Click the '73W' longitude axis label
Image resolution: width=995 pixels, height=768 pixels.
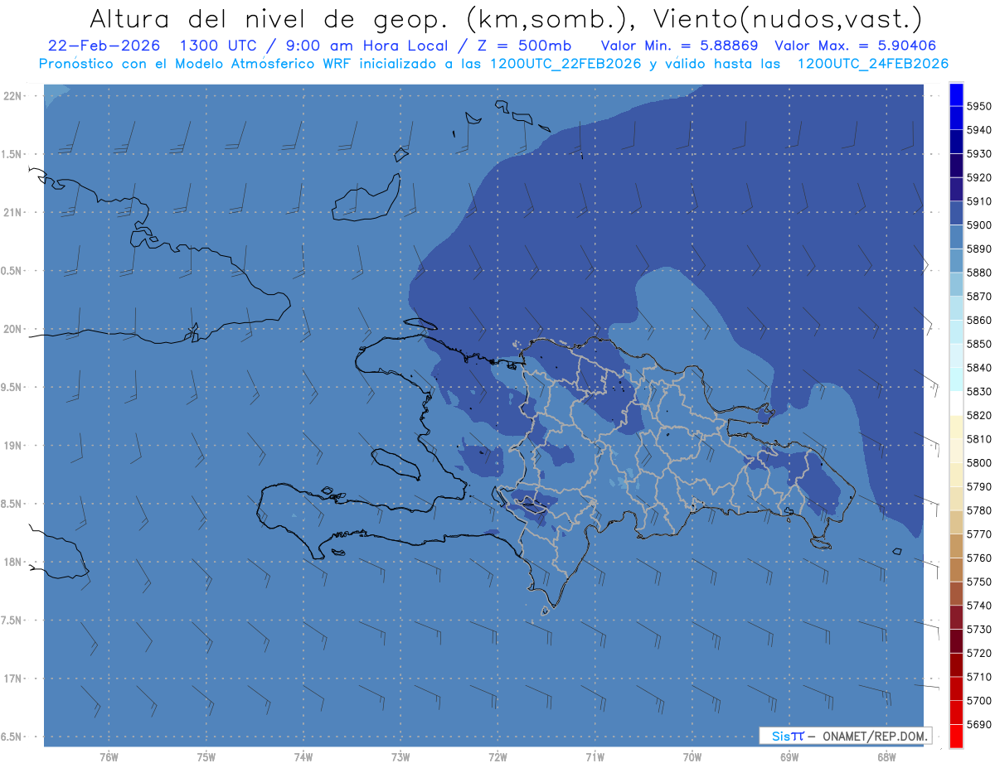pyautogui.click(x=400, y=757)
